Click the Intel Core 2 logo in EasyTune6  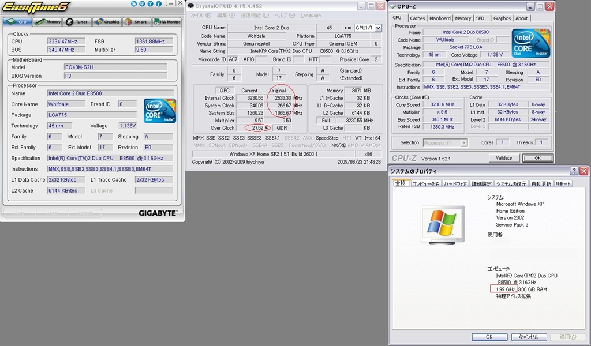click(160, 111)
